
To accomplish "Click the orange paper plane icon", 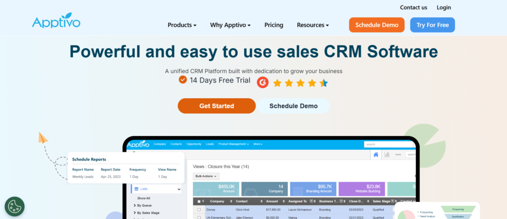I will pos(44,137).
